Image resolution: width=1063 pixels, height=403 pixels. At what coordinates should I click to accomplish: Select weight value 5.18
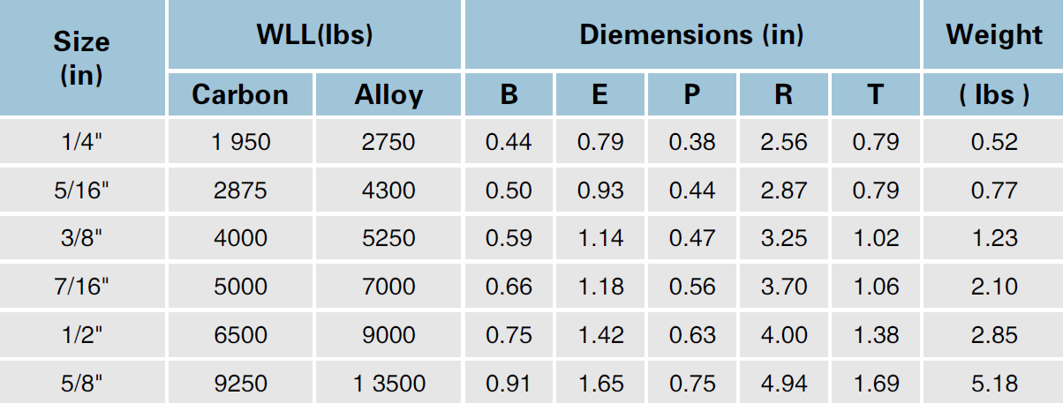[x=994, y=383]
